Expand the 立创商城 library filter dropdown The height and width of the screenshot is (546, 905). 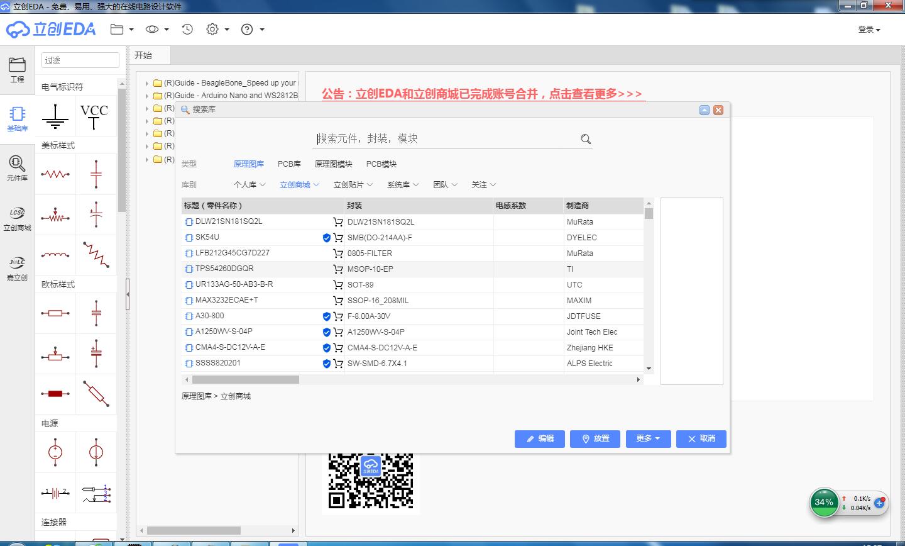pos(300,185)
